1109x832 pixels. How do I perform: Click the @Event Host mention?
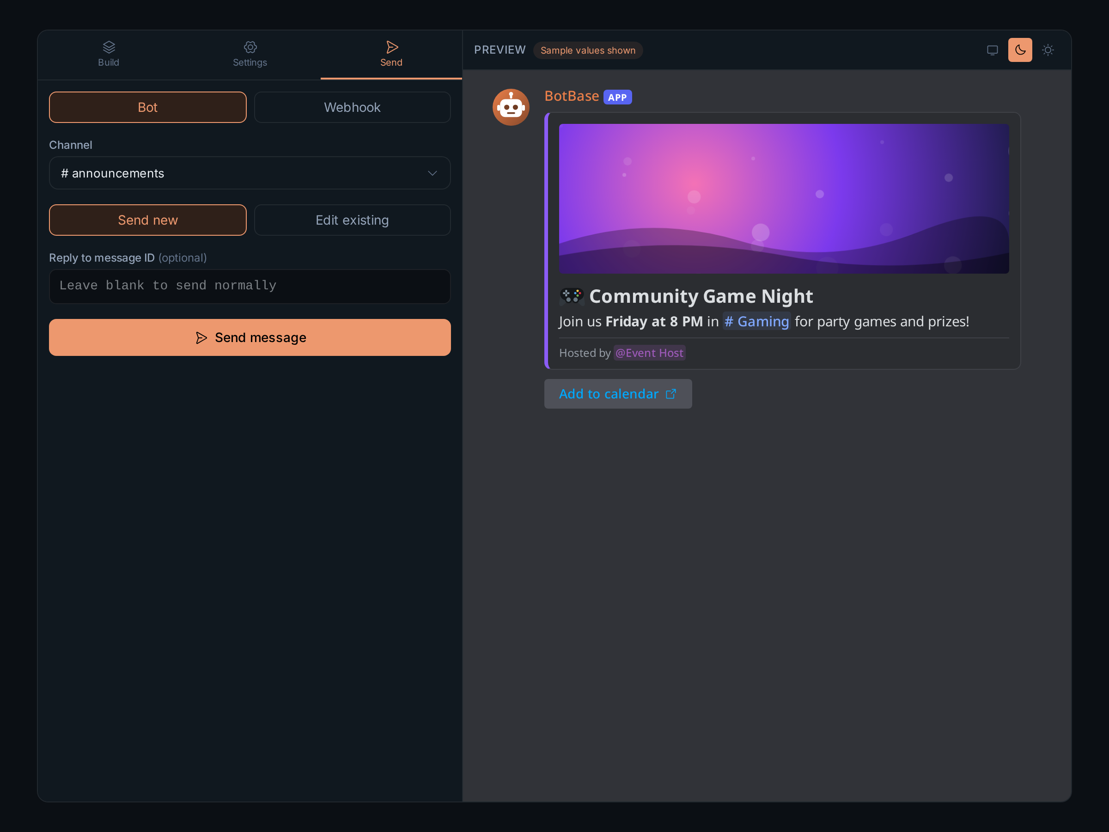[649, 353]
